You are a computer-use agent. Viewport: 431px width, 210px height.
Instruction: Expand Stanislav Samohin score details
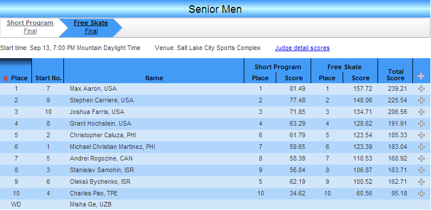[x=421, y=170]
